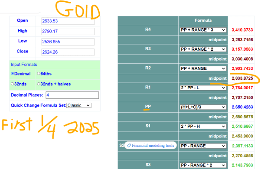Click the midpoint value 2,453.9000

click(x=242, y=136)
